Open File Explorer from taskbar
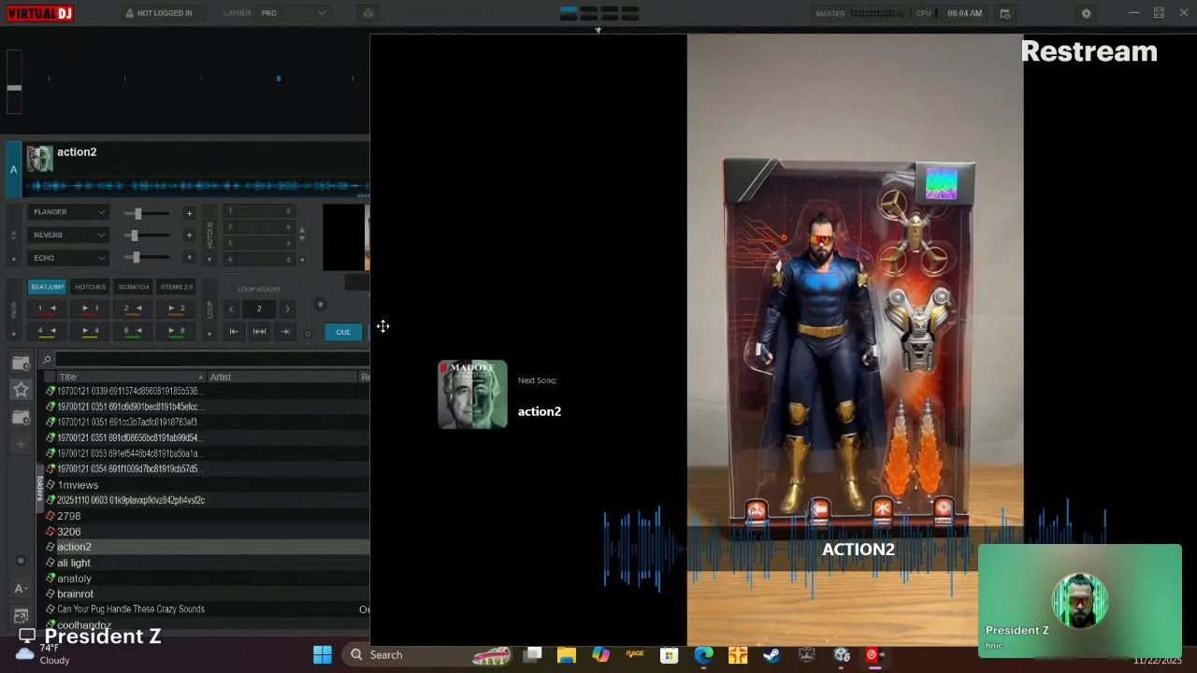Image resolution: width=1197 pixels, height=673 pixels. coord(567,654)
